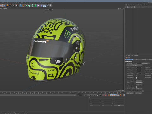Open the Character menu
The width and height of the screenshot is (152, 114).
(x=9, y=3)
